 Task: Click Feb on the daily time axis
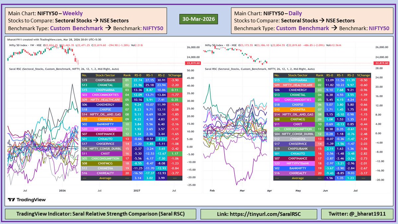(x=213, y=190)
